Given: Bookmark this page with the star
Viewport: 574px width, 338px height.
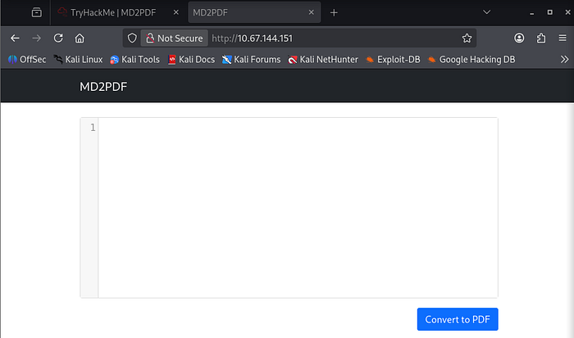Looking at the screenshot, I should click(x=467, y=38).
